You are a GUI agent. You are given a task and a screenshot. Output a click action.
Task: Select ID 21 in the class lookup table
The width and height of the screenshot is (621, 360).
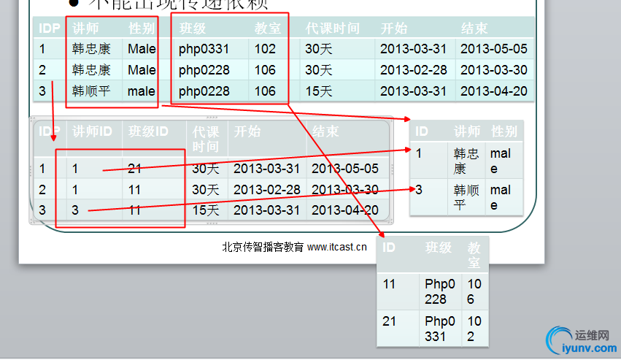click(x=389, y=321)
